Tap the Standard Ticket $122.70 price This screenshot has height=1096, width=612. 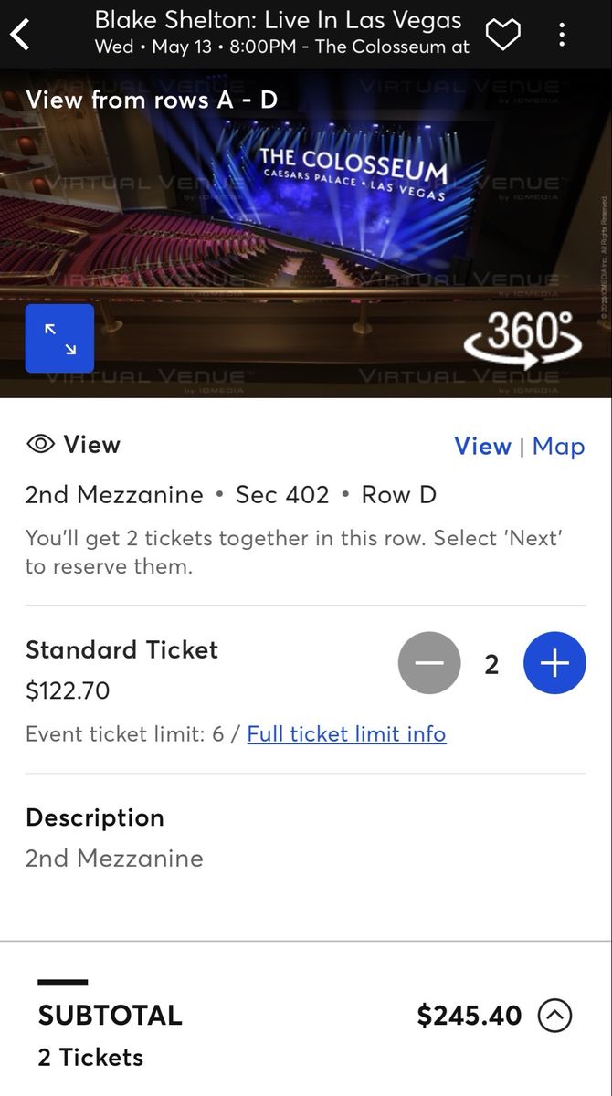(x=68, y=690)
